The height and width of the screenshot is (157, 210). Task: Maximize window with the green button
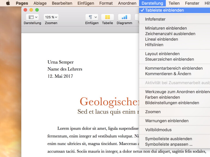(x=37, y=10)
